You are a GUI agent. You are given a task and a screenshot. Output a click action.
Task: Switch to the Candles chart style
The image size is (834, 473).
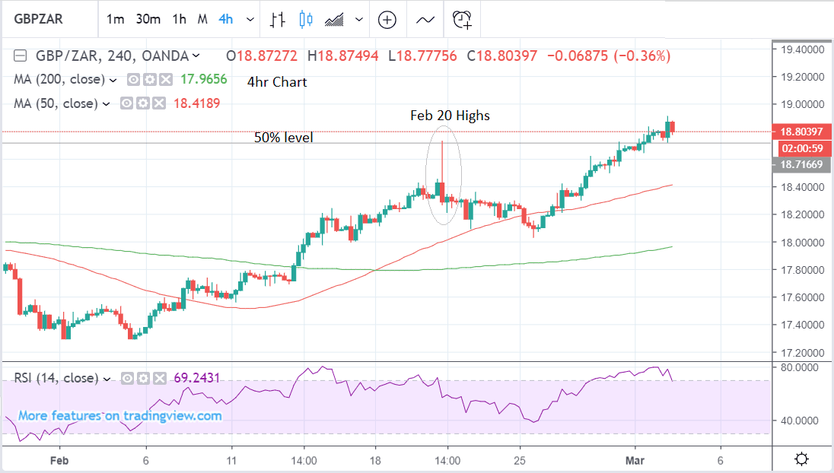[306, 19]
